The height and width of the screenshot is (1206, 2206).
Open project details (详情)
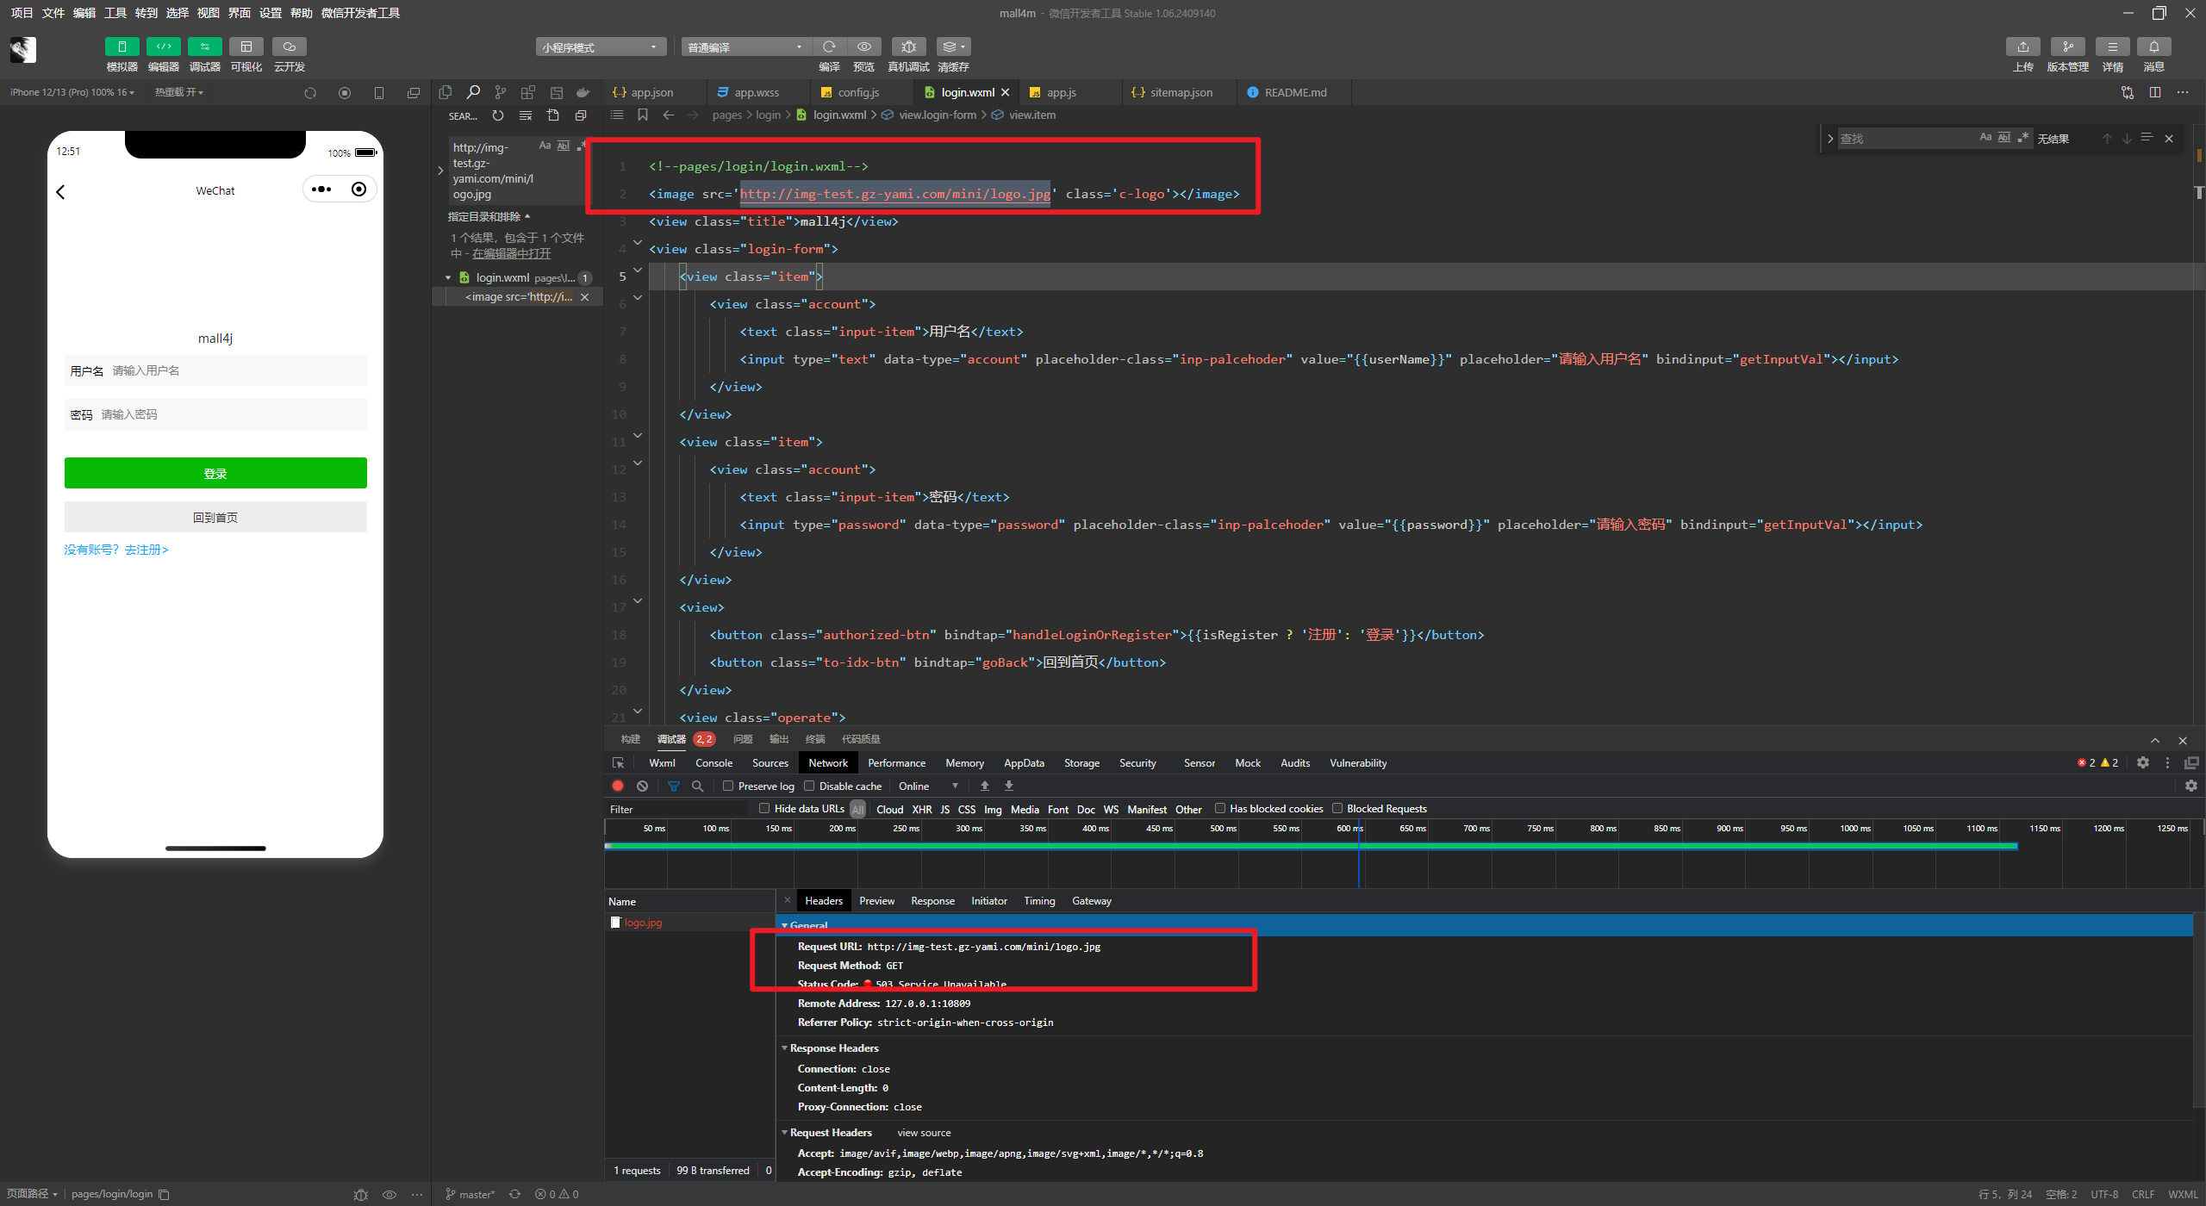coord(2112,47)
